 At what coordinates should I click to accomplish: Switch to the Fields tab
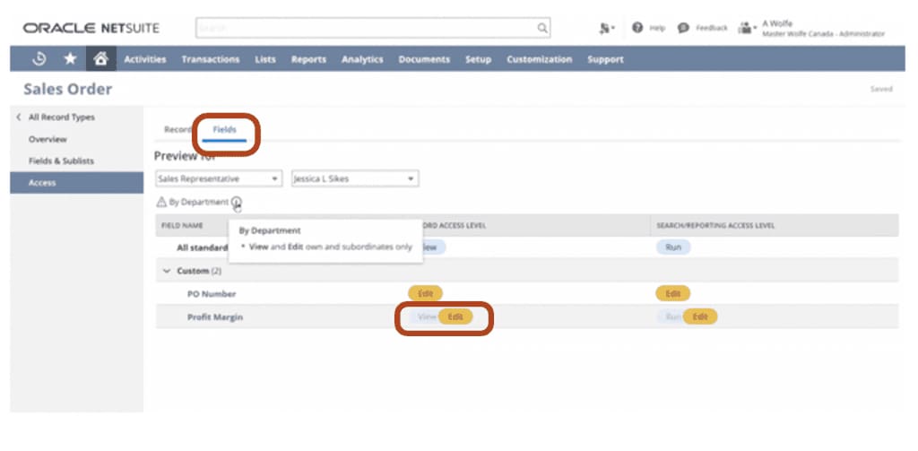pos(224,130)
